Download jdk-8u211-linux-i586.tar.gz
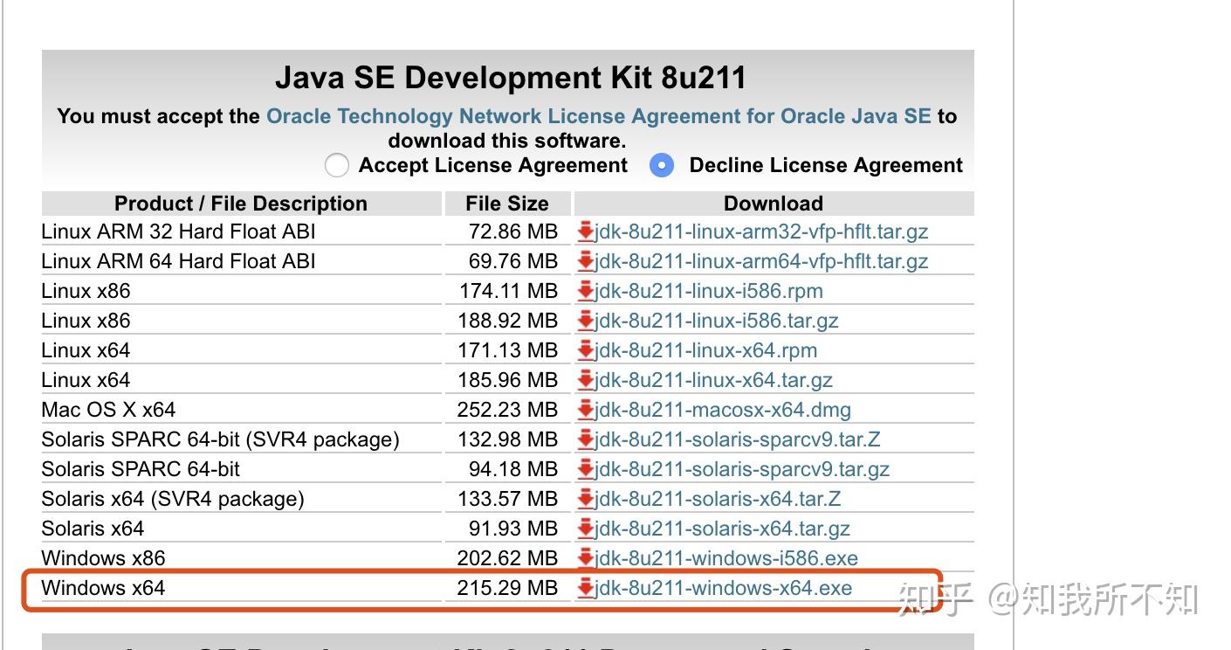Viewport: 1231px width, 650px height. (717, 321)
